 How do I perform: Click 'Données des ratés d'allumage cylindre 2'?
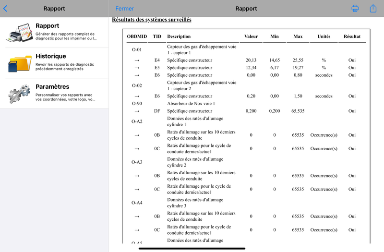pos(195,162)
